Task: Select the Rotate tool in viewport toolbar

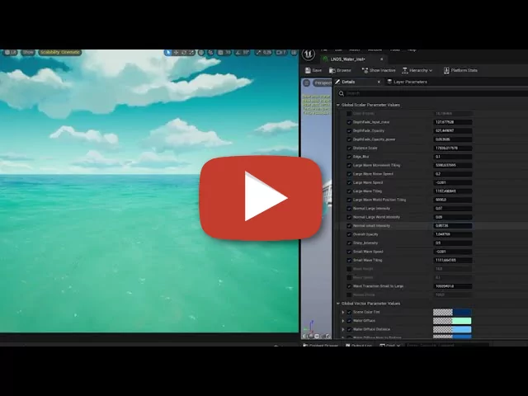Action: click(184, 53)
